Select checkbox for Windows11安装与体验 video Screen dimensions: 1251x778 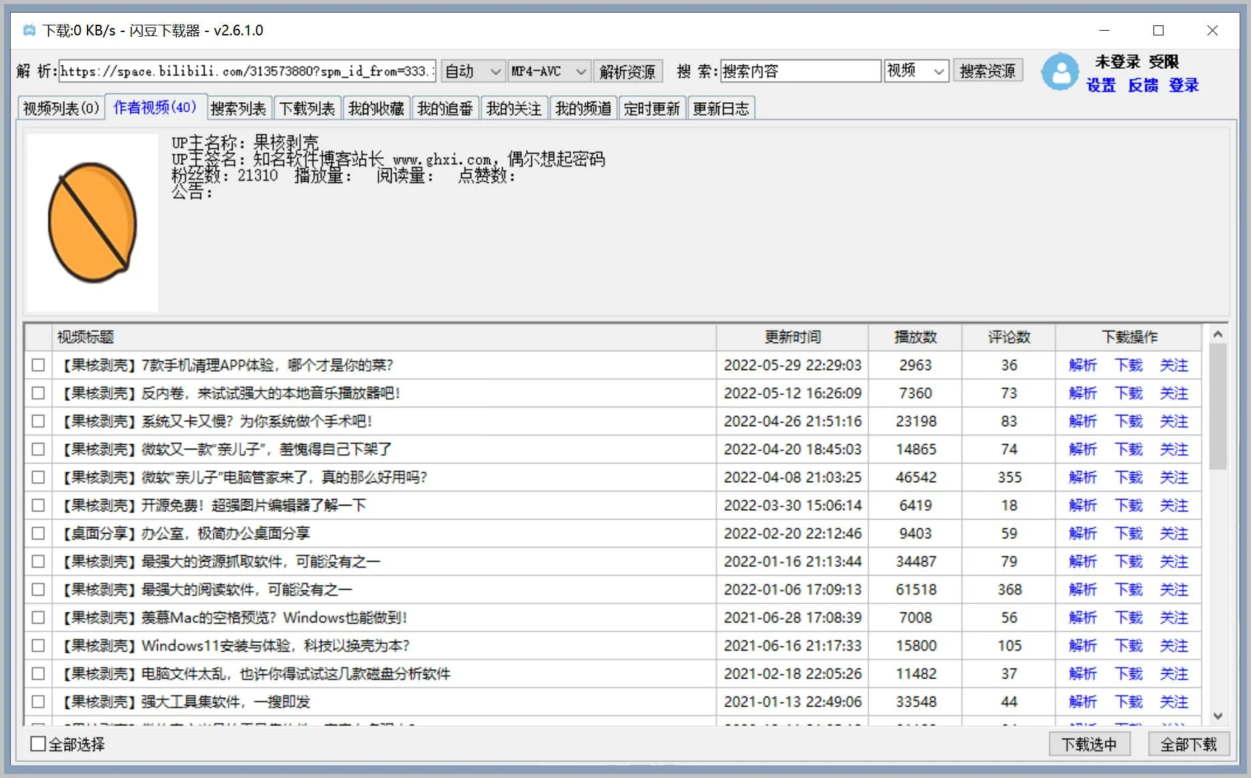tap(38, 646)
